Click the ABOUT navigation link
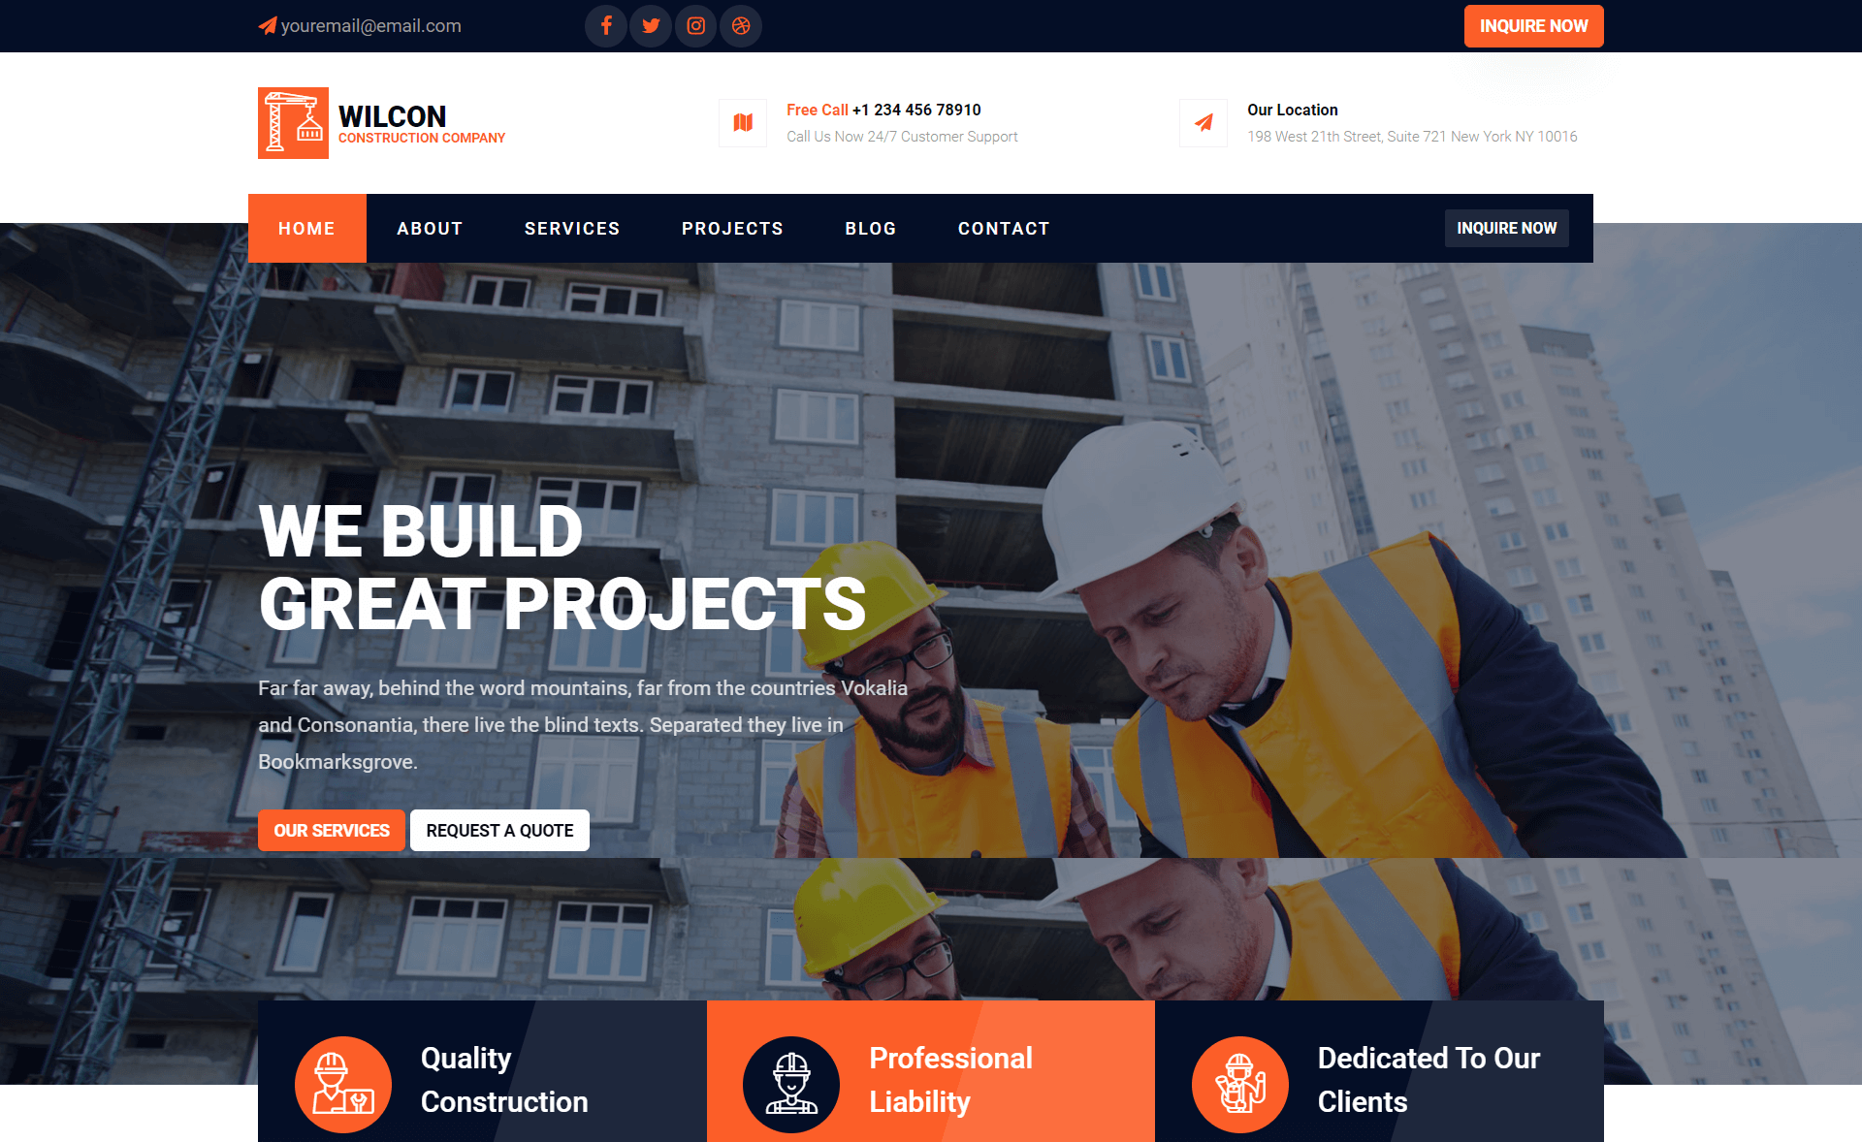 [431, 229]
